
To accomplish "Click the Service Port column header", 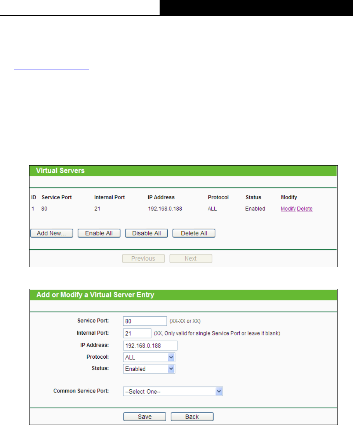I will (x=56, y=197).
